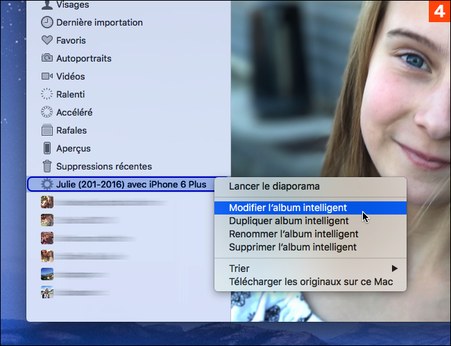Click the Visages person icon
Viewport: 451px width, 346px height.
coord(47,5)
